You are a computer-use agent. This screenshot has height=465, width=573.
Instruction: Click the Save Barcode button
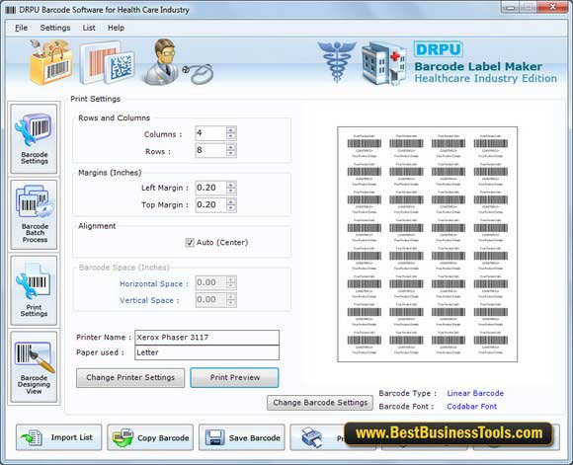242,437
